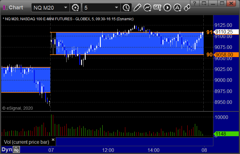The width and height of the screenshot is (240, 154).
Task: Click the chart title NQ M20 NASDAQ text
Action: 68,19
